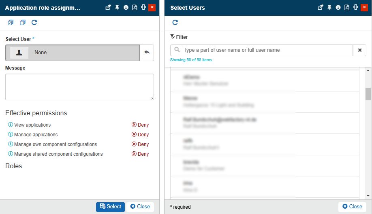
Task: Refresh the Application role assignment panel
Action: pyautogui.click(x=34, y=23)
